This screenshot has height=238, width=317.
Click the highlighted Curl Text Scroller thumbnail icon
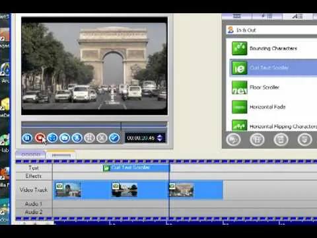coord(239,68)
